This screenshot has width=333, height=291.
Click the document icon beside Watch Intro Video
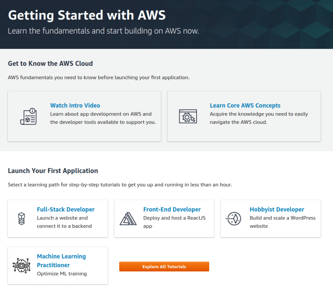click(x=28, y=117)
